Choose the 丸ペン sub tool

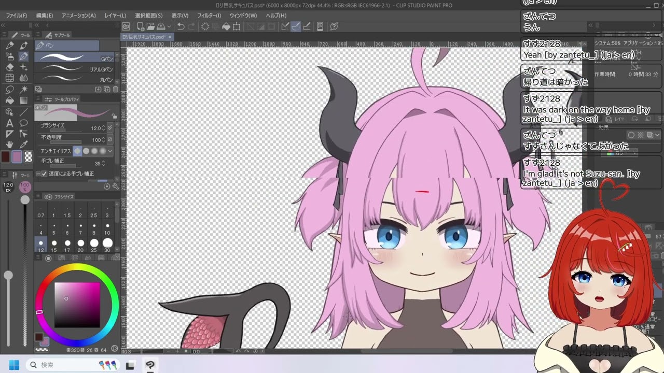coord(75,79)
